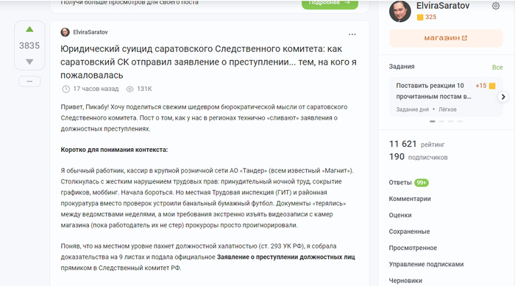Click the clock icon near '17 часов назад'
This screenshot has height=286, width=515.
pos(66,89)
